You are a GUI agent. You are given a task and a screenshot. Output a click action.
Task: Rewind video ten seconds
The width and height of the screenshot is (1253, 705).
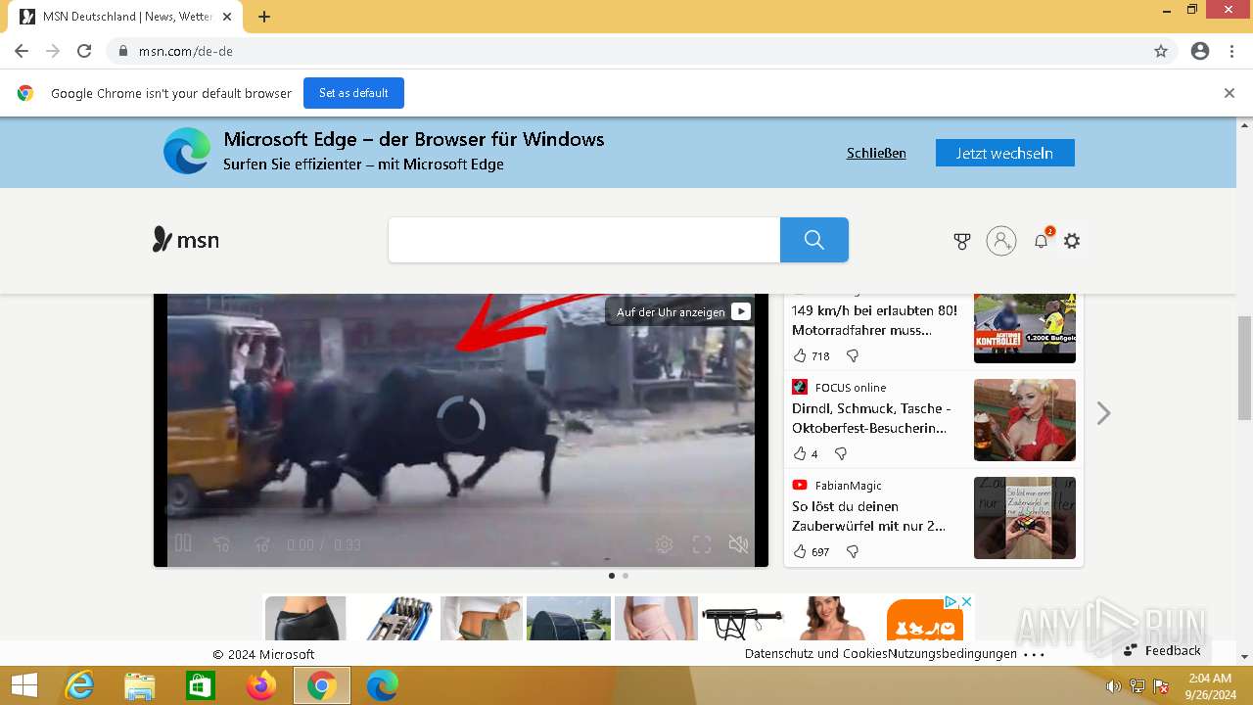pos(222,544)
